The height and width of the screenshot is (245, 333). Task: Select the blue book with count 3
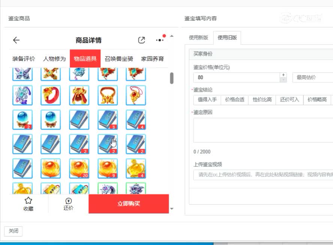coord(108,120)
